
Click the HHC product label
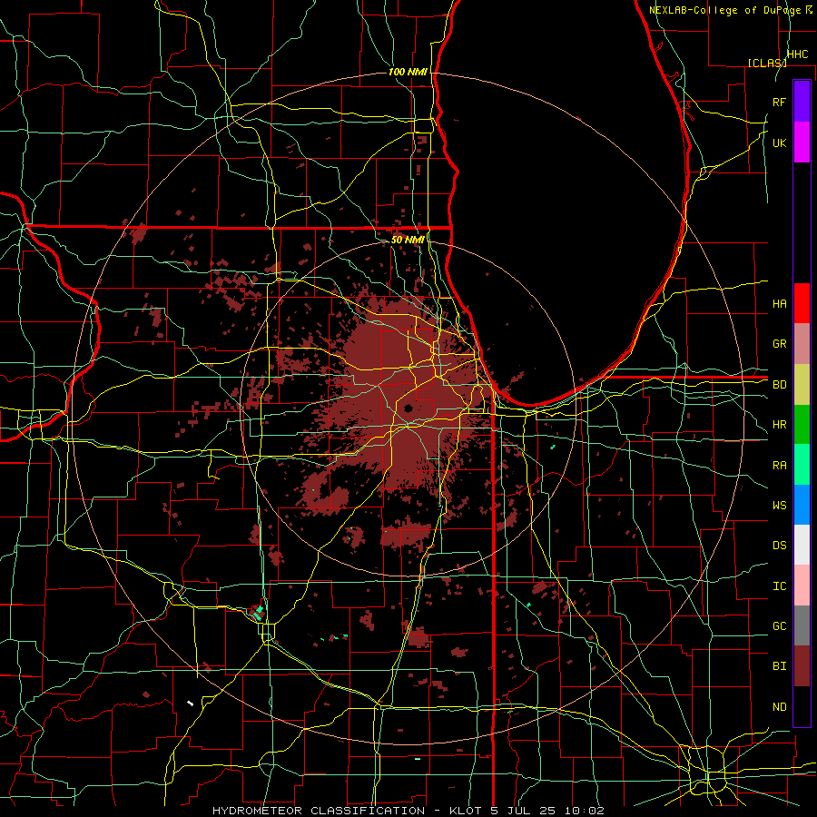coord(797,54)
